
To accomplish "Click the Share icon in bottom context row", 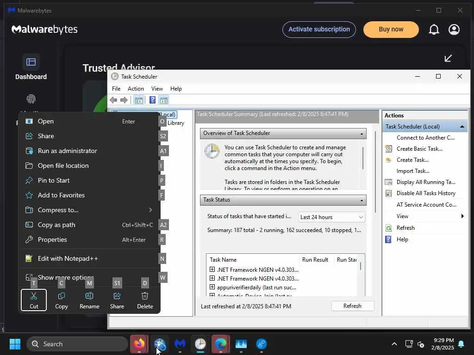I will [117, 300].
